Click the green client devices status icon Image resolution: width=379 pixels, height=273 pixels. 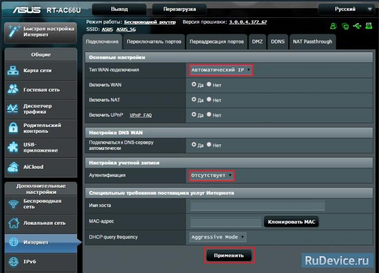click(345, 26)
